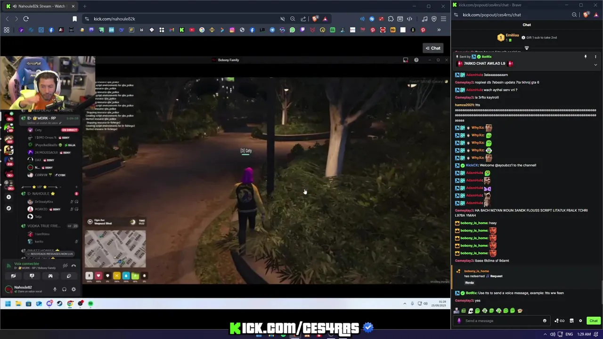Share this page from the address bar
This screenshot has height=339, width=603.
click(303, 19)
